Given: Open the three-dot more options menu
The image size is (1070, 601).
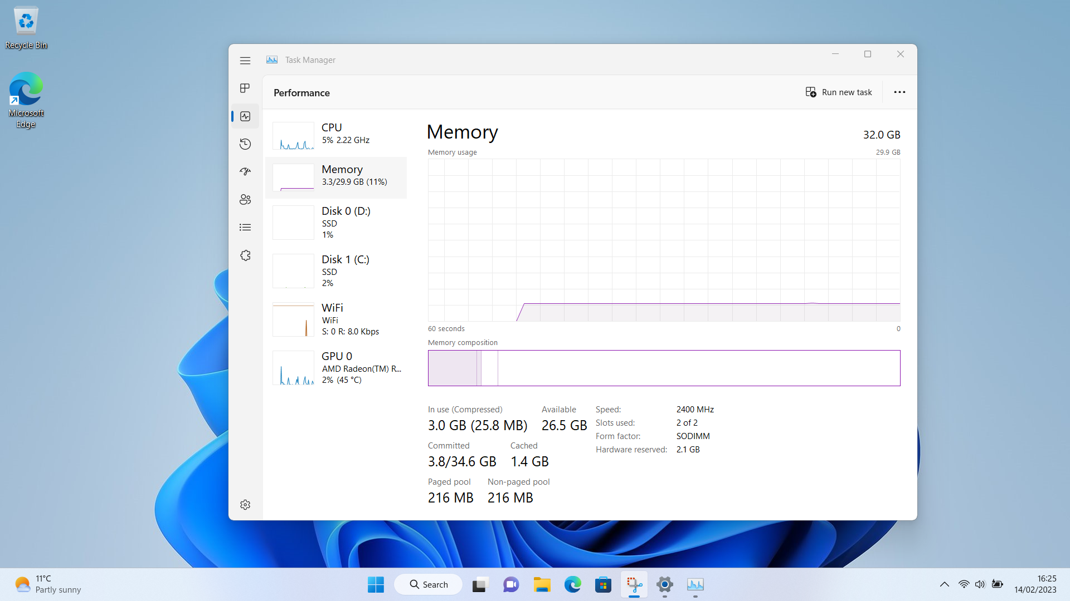Looking at the screenshot, I should coord(899,92).
